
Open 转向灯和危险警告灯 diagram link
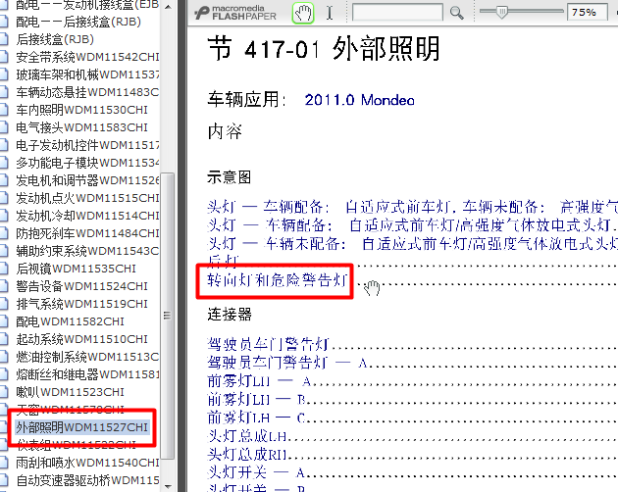click(x=277, y=280)
